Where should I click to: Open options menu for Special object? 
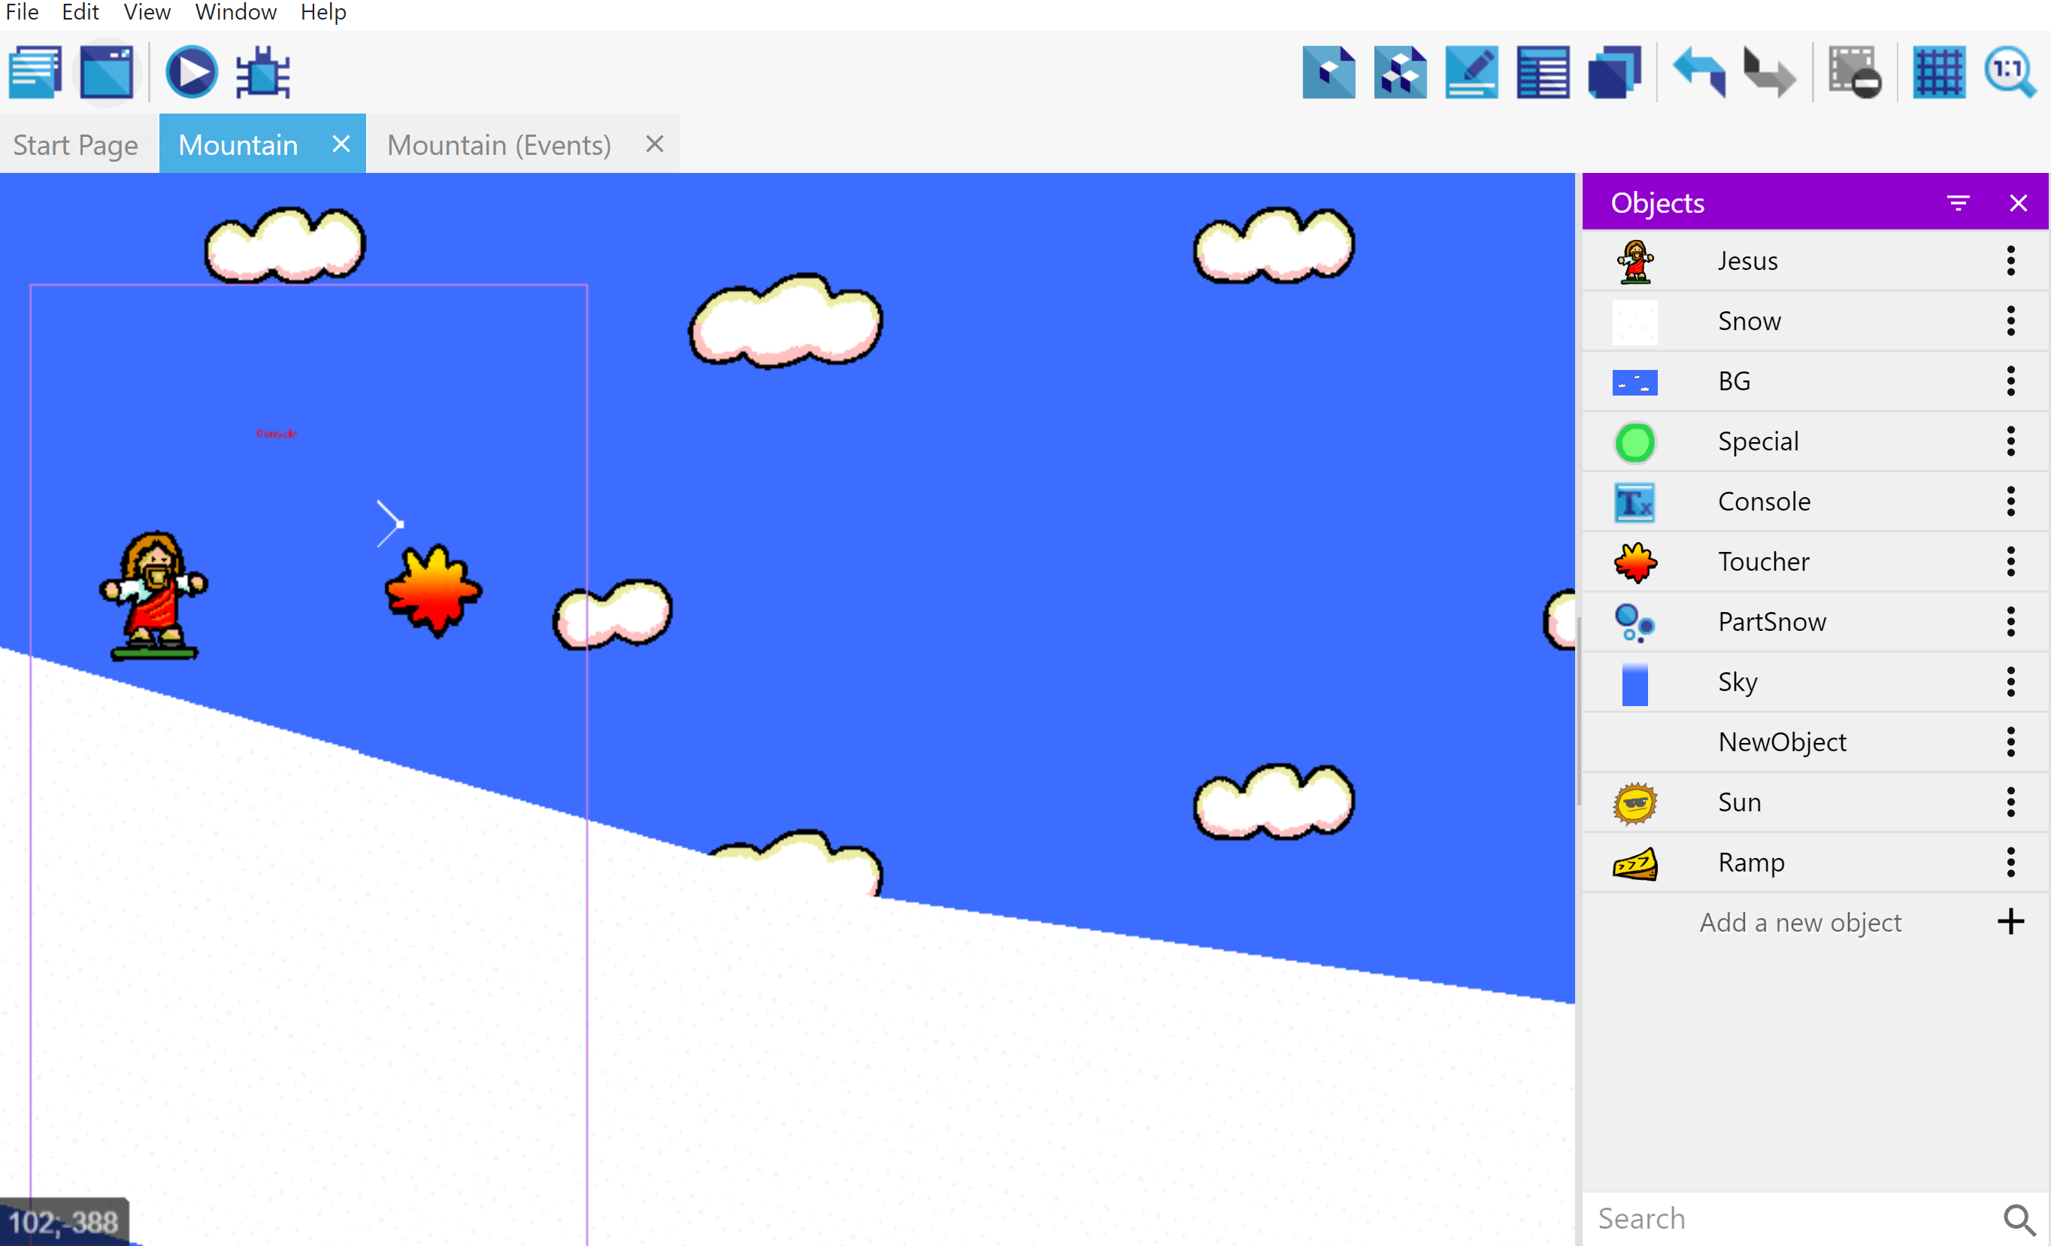(x=2011, y=441)
